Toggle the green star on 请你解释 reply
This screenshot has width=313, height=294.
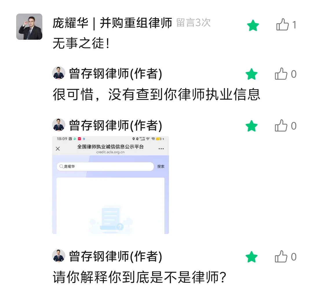[x=252, y=257]
